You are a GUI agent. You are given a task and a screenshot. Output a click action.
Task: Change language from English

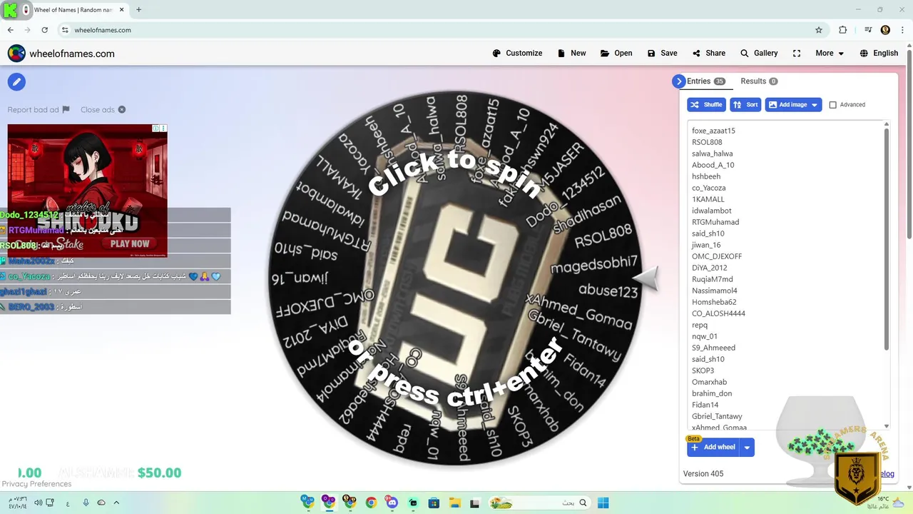tap(879, 53)
